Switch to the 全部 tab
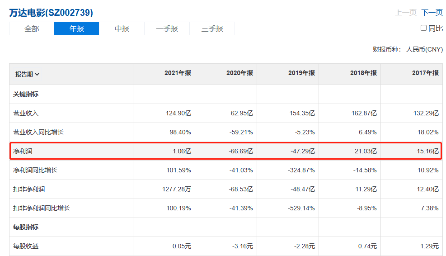 click(32, 28)
